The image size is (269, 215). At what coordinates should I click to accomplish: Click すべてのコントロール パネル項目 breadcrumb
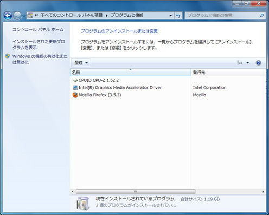[x=72, y=15]
